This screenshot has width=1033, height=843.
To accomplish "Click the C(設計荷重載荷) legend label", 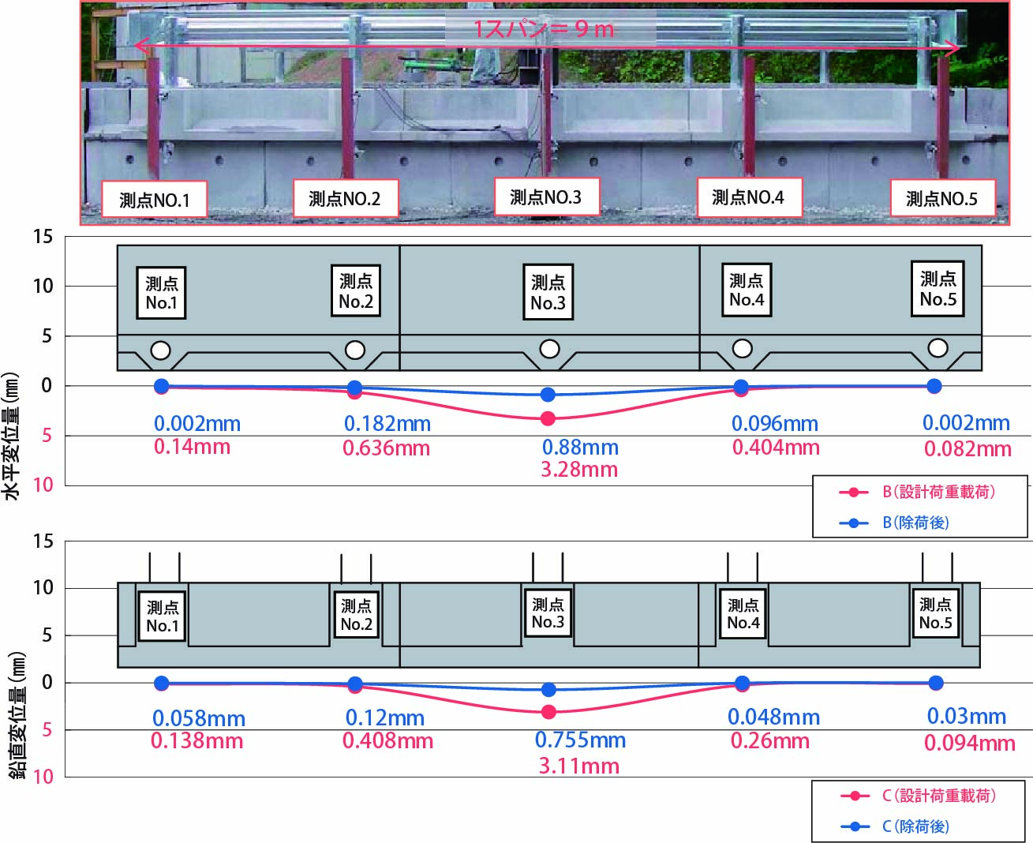I will point(938,796).
